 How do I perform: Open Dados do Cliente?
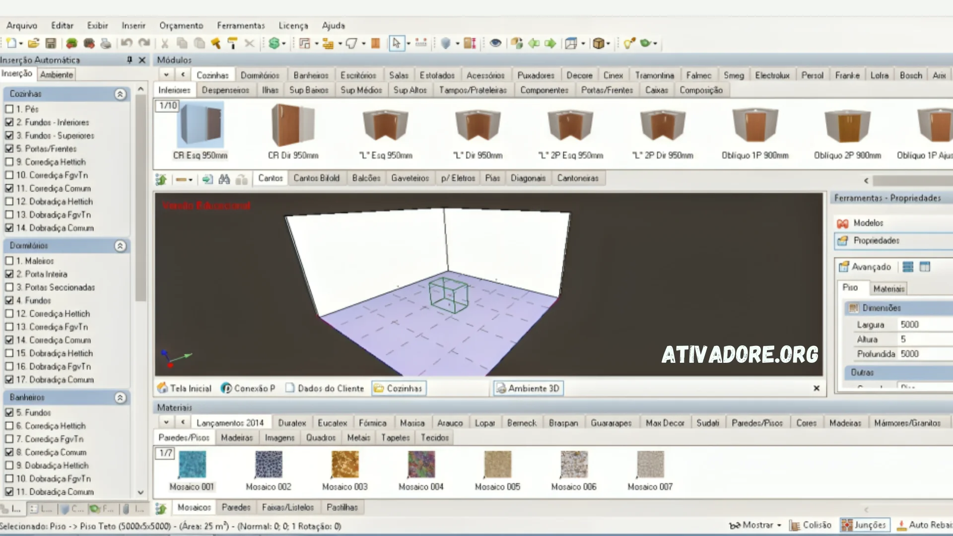325,389
